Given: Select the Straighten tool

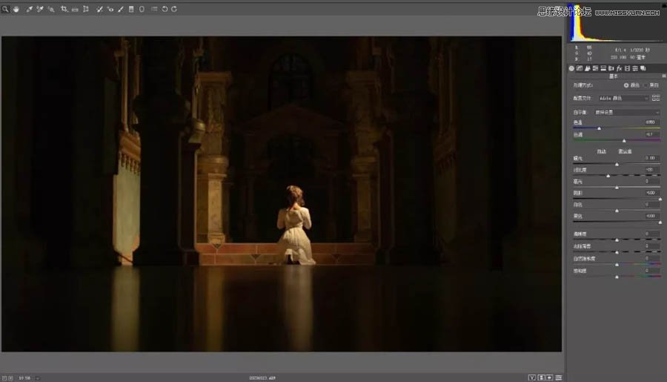Looking at the screenshot, I should (75, 9).
